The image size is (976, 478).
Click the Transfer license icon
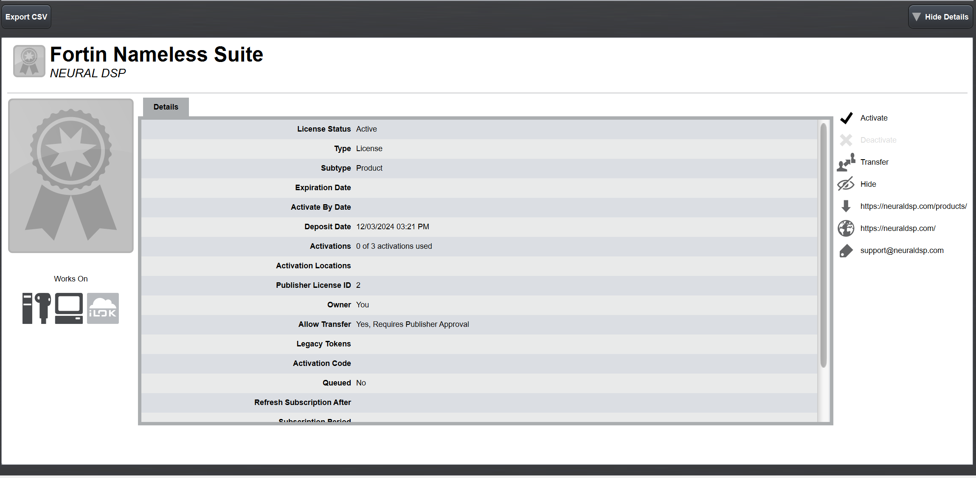pos(846,162)
